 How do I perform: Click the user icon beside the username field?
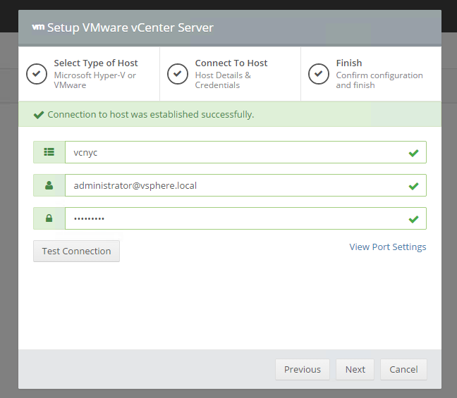tap(49, 185)
